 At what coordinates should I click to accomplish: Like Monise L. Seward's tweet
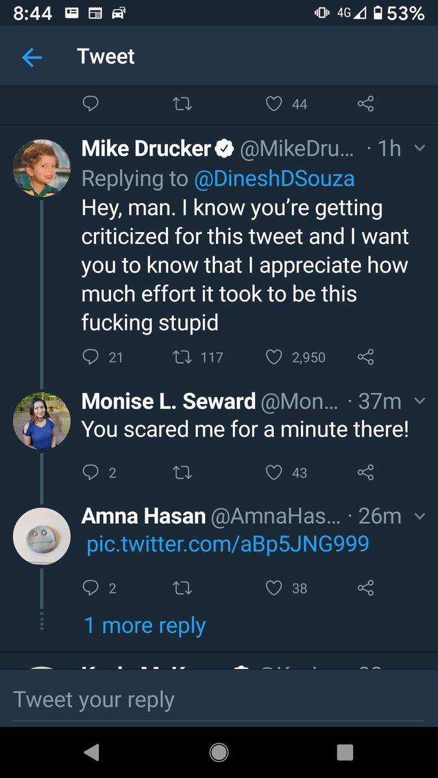click(274, 473)
